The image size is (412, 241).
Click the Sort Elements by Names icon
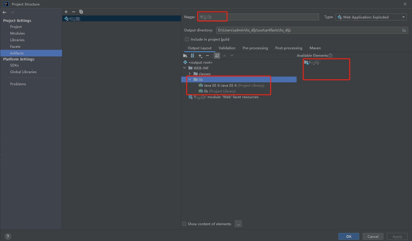[x=217, y=56]
